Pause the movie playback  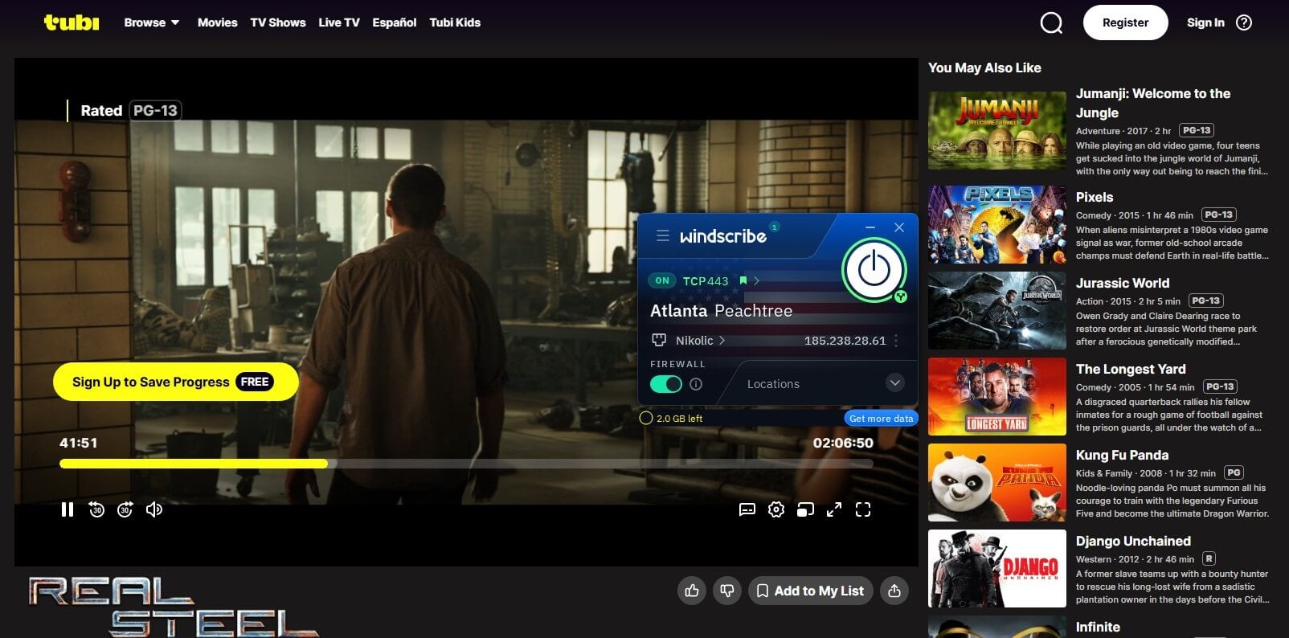[x=68, y=509]
